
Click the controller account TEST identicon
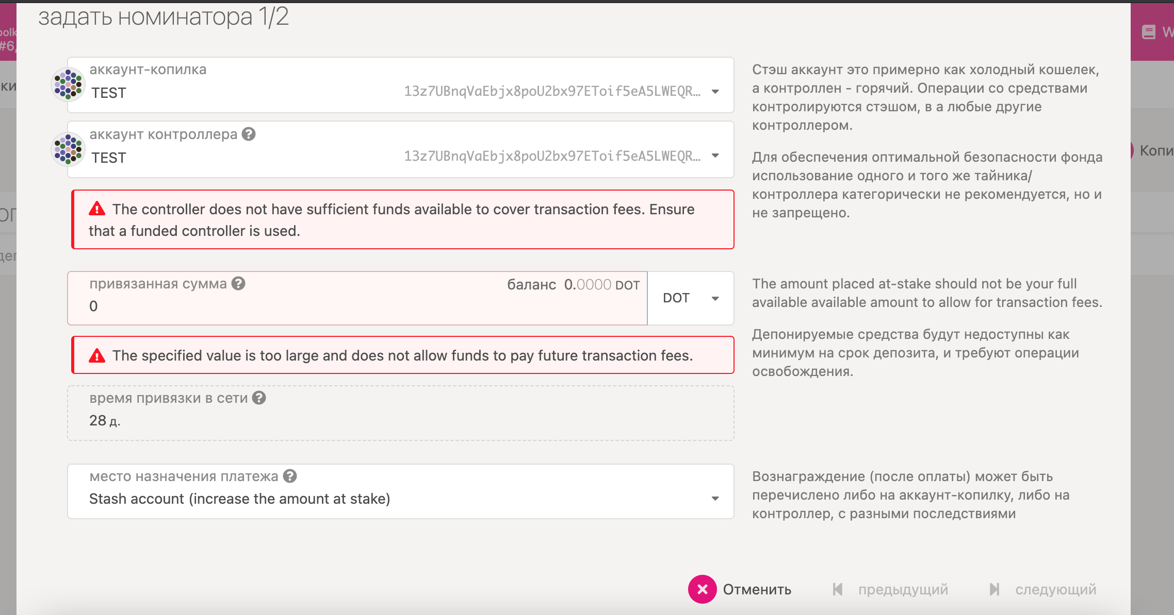coord(68,149)
